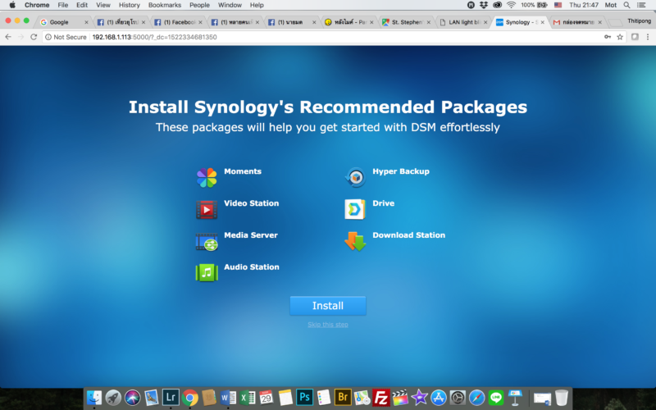The height and width of the screenshot is (410, 656).
Task: Open Spotlight search in the menu bar
Action: 626,5
